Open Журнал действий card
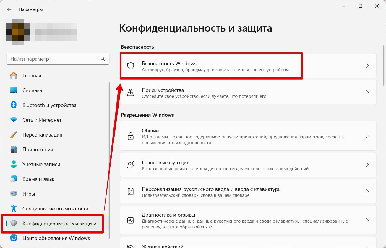 coord(248,242)
